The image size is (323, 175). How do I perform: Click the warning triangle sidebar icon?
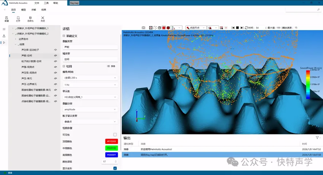pos(4,36)
